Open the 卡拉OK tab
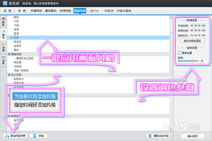Viewport: 212px width, 141px height. coord(109,11)
